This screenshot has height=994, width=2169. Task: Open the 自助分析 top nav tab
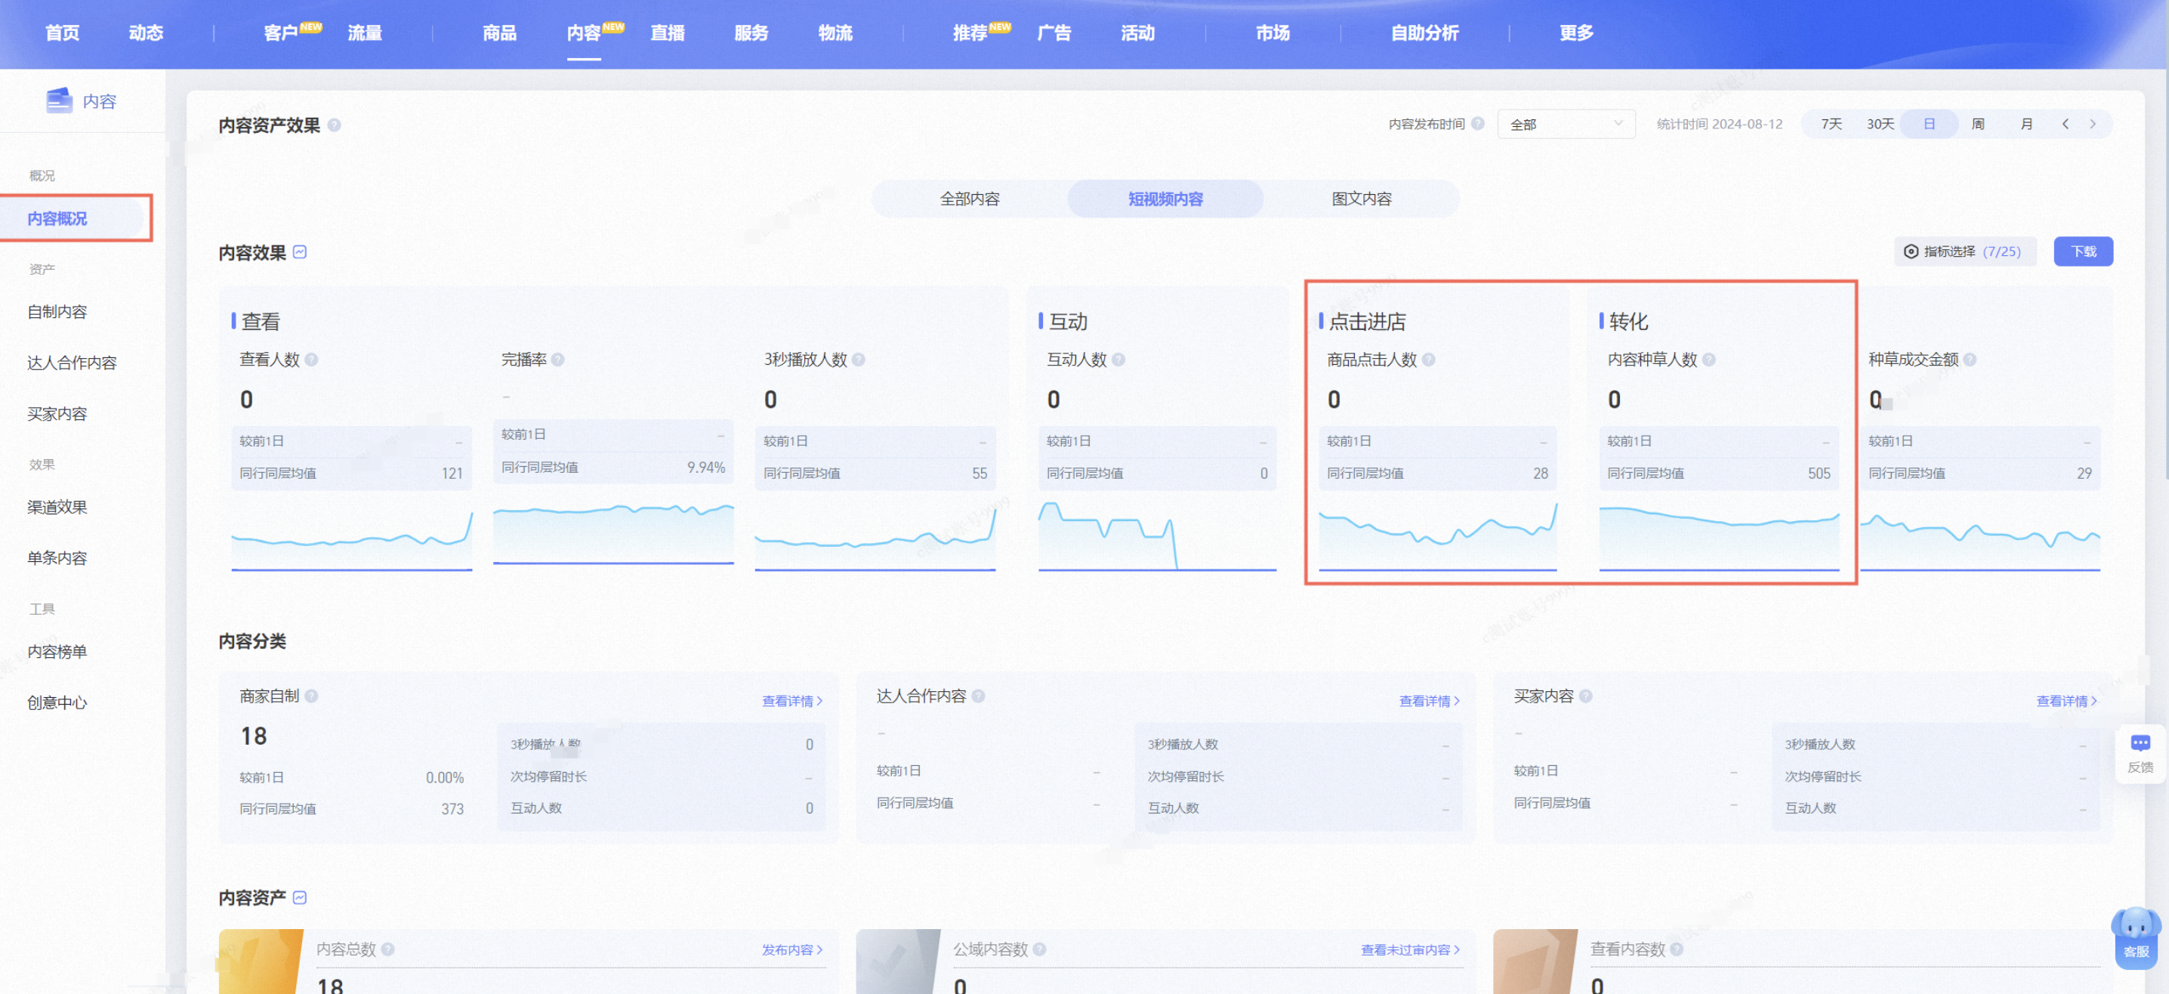(x=1424, y=32)
